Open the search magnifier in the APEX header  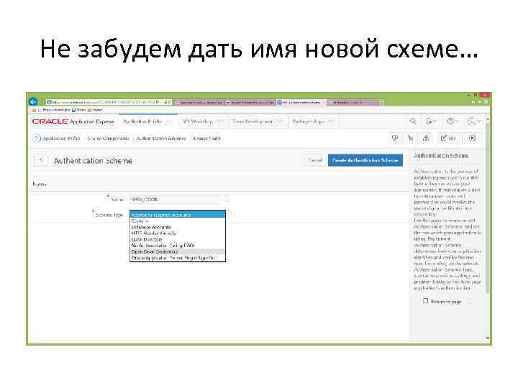point(413,121)
